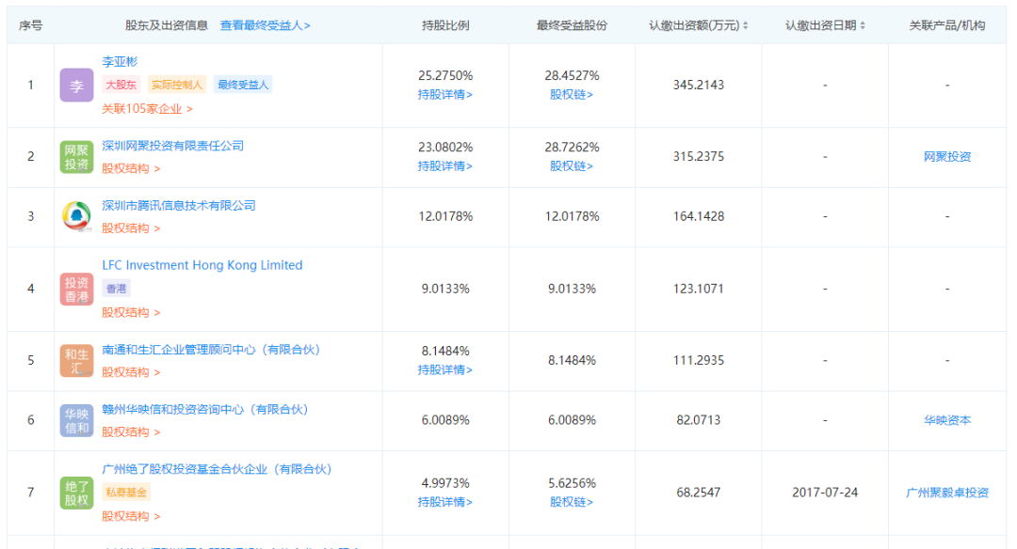Select the 345.2143 contribution amount cell
Viewport: 1017px width, 549px height.
click(699, 85)
